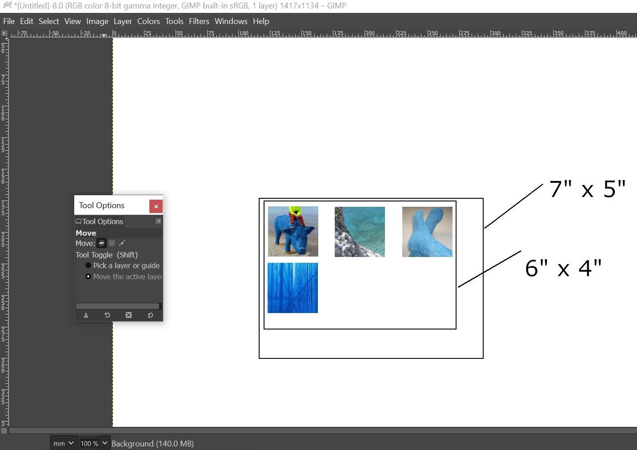The image size is (637, 450).
Task: Close the Tool Options dialog
Action: (156, 206)
